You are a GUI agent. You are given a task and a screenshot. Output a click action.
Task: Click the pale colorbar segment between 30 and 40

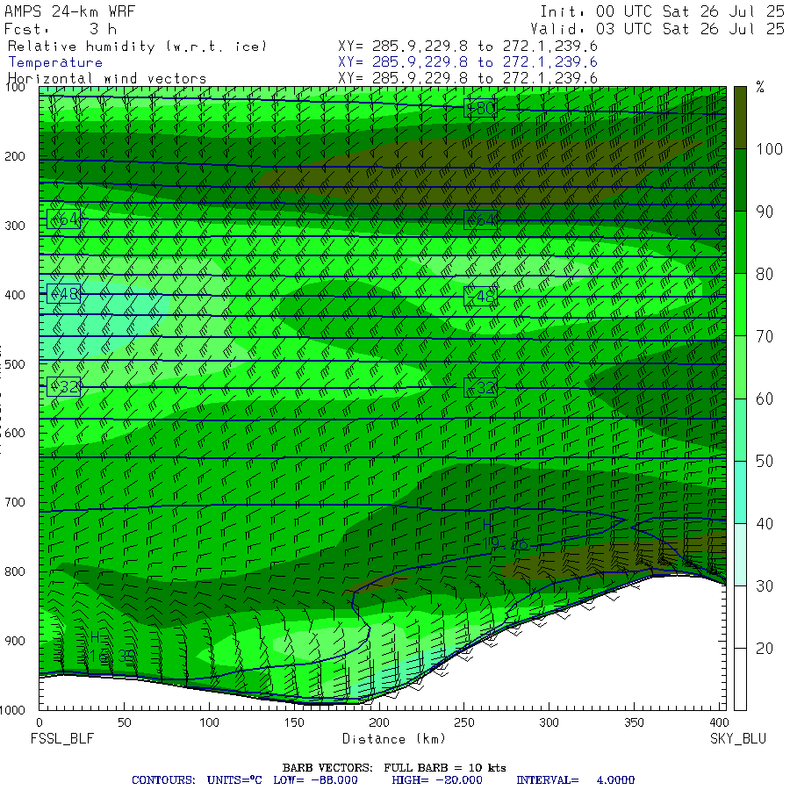point(740,555)
